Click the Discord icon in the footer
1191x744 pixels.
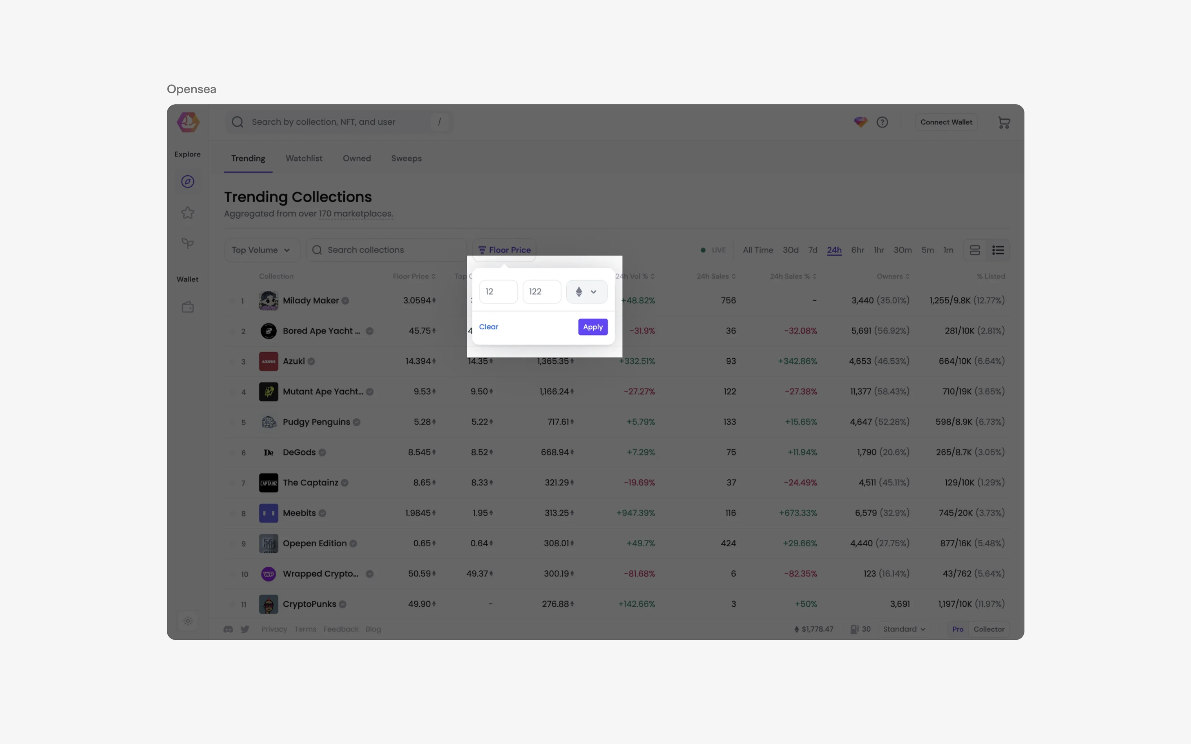coord(228,629)
